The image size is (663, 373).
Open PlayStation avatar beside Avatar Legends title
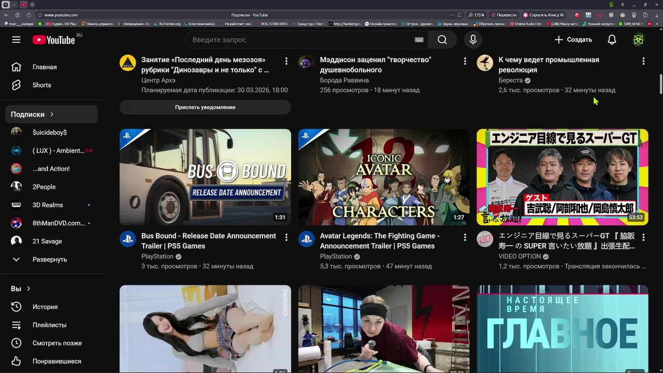[x=307, y=239]
